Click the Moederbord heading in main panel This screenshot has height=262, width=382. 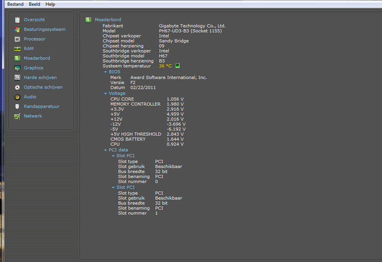(108, 20)
